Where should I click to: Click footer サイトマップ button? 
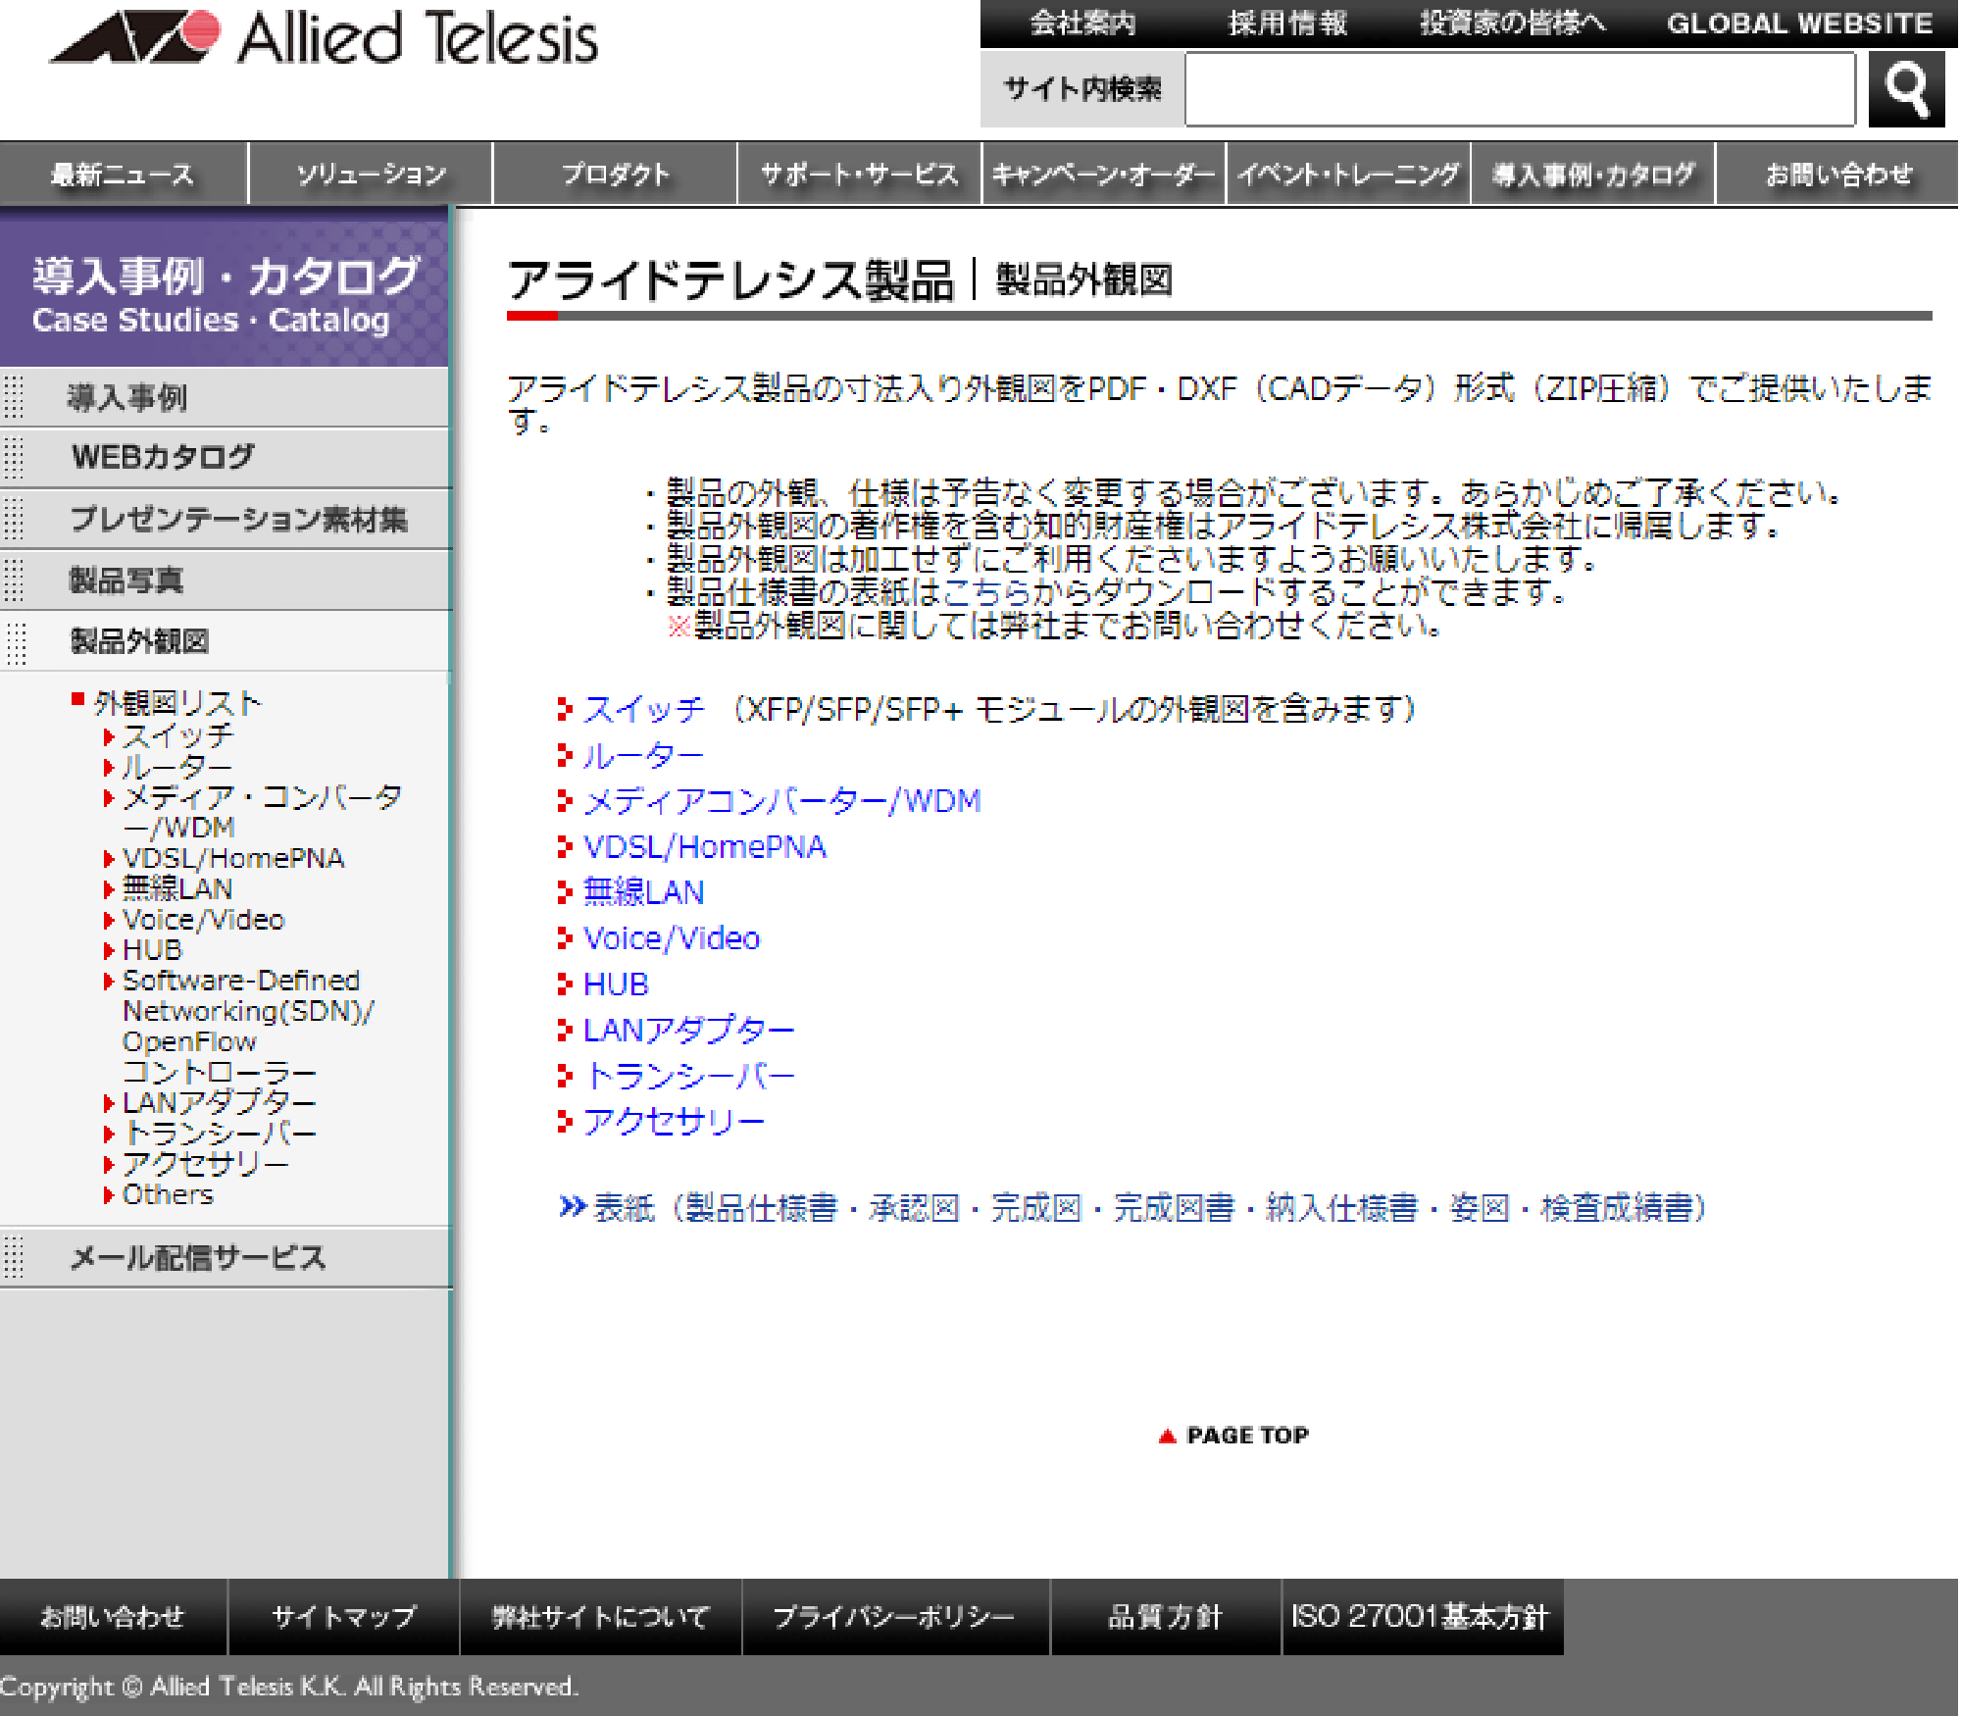pyautogui.click(x=343, y=1616)
